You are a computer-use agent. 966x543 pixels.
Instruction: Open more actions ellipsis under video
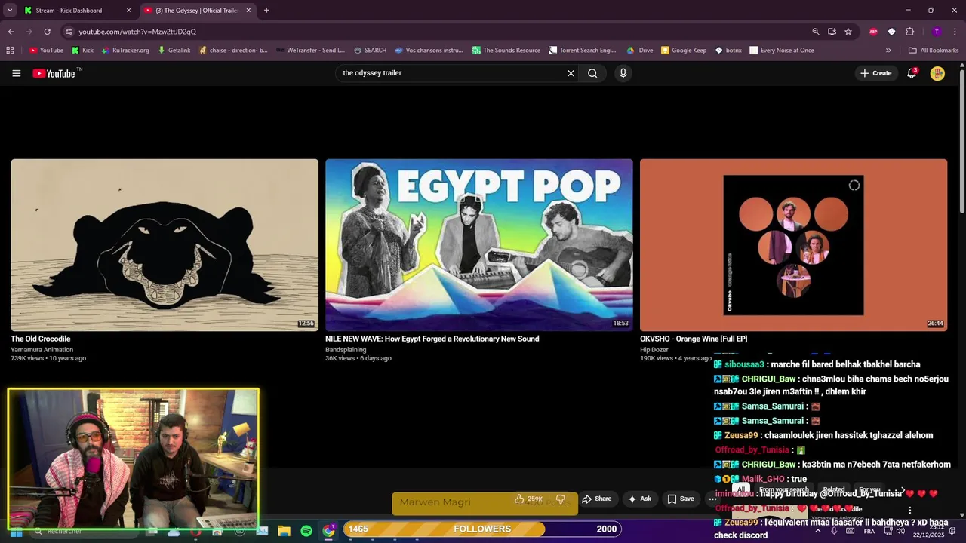pyautogui.click(x=712, y=499)
